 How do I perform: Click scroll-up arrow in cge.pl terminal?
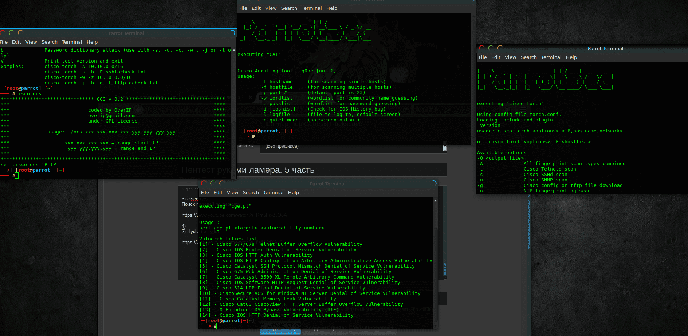pyautogui.click(x=435, y=201)
